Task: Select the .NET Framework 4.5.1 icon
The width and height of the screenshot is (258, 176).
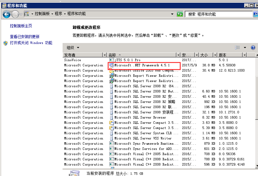Action: click(x=112, y=65)
